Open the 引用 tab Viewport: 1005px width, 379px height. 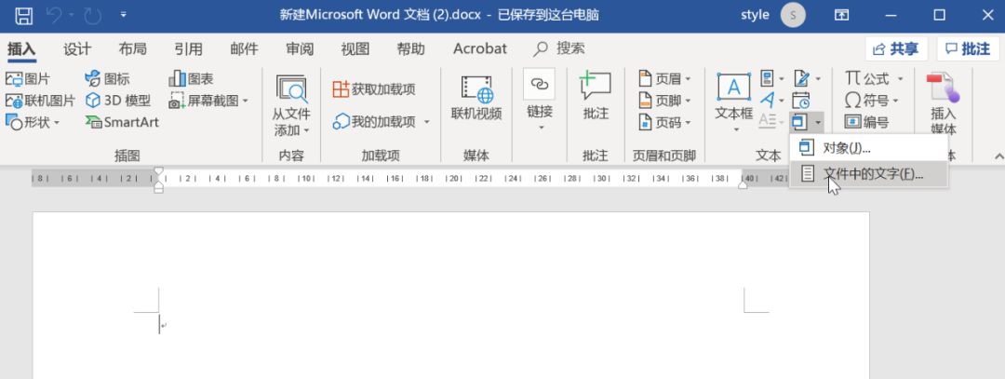tap(188, 48)
